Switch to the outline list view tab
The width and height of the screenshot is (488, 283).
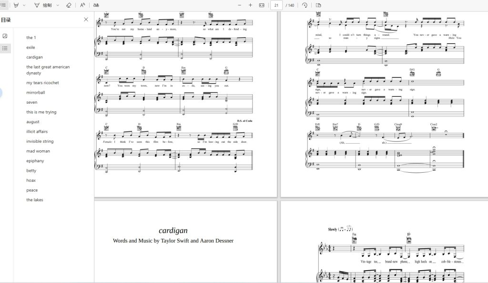5,48
